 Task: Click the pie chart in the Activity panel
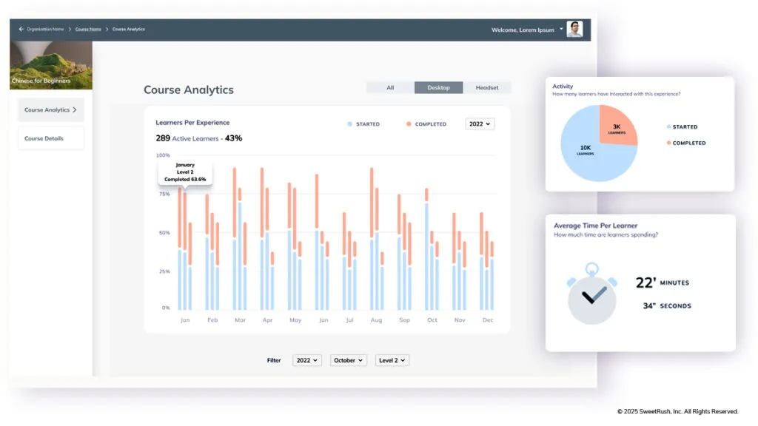tap(601, 145)
